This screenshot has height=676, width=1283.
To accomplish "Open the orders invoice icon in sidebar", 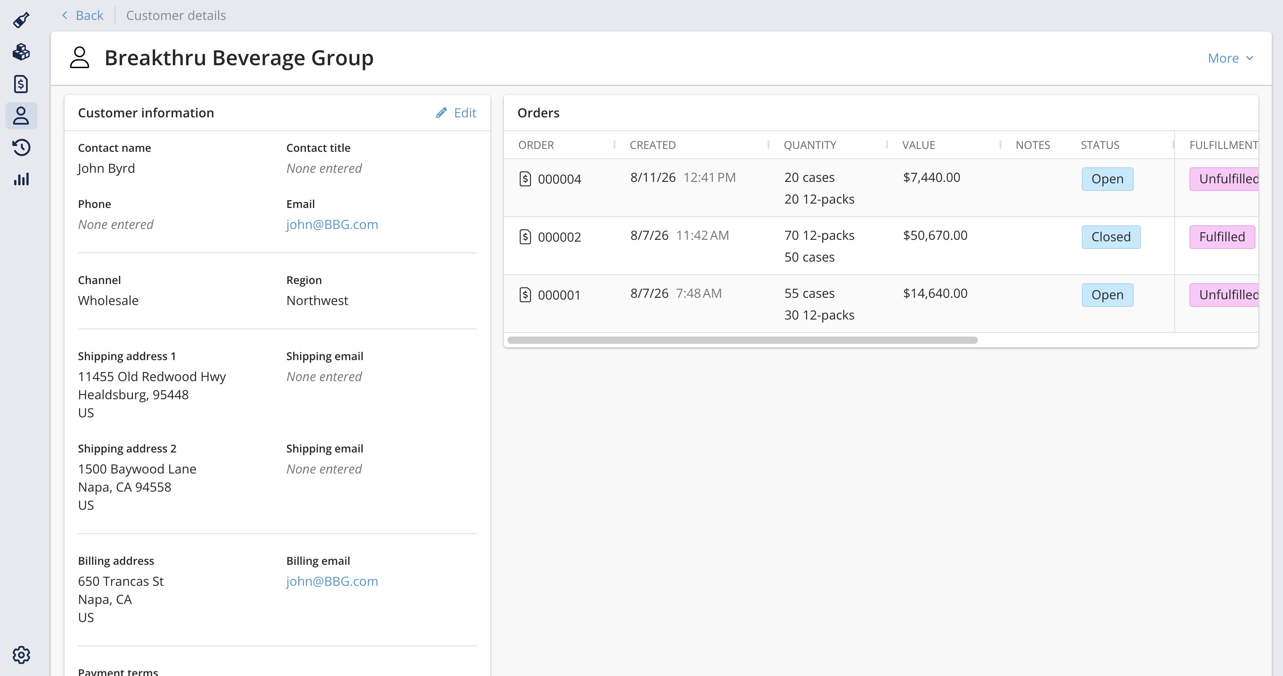I will click(x=21, y=84).
